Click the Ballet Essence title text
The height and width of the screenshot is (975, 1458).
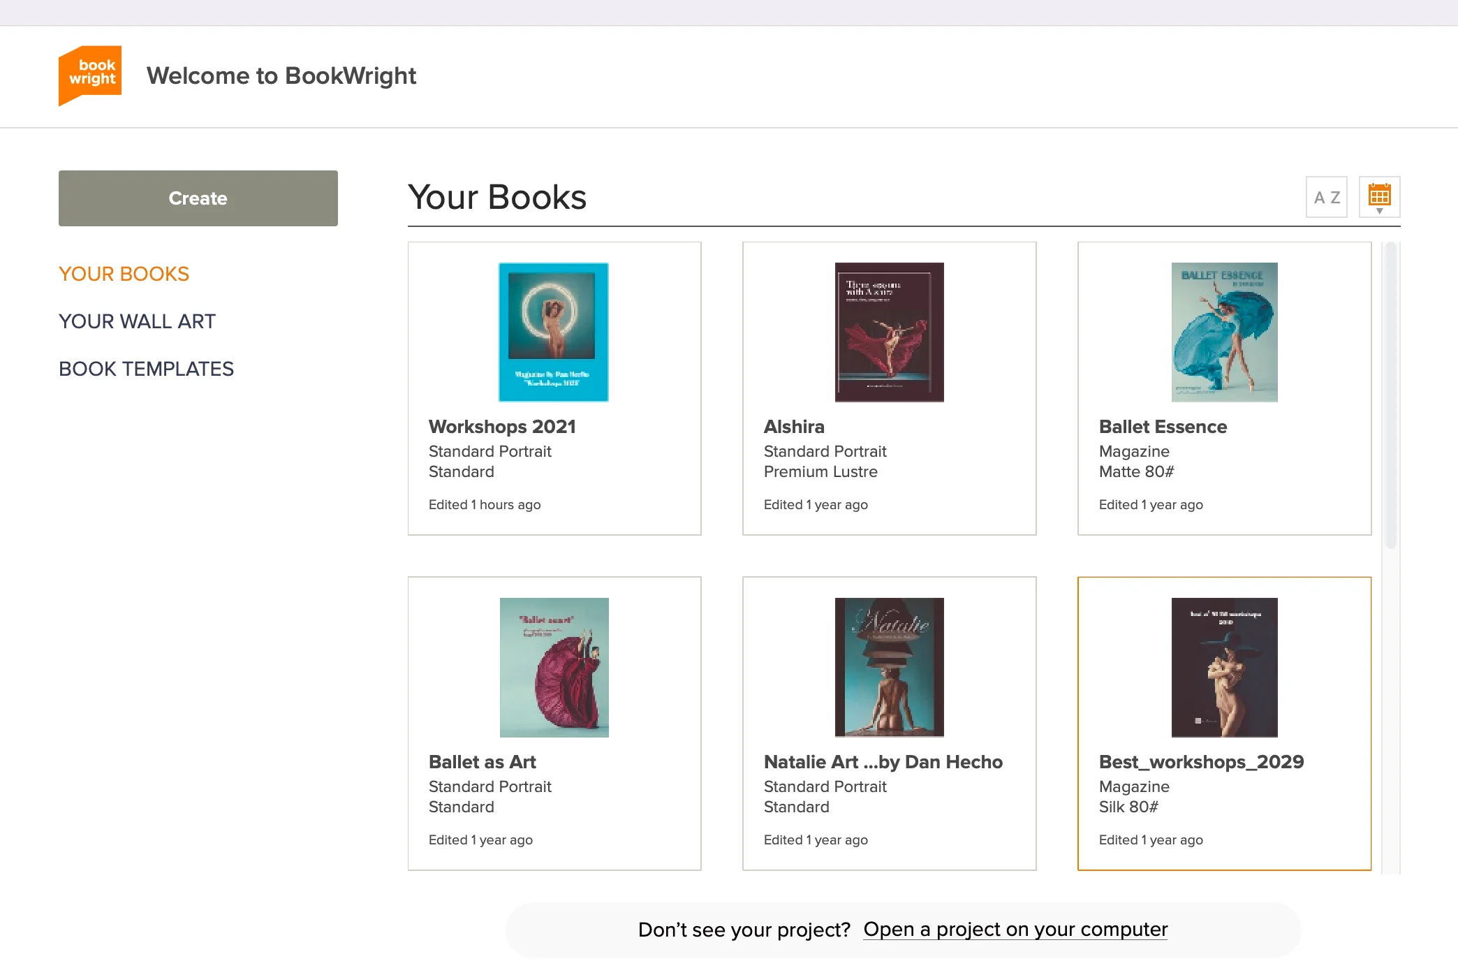tap(1163, 427)
